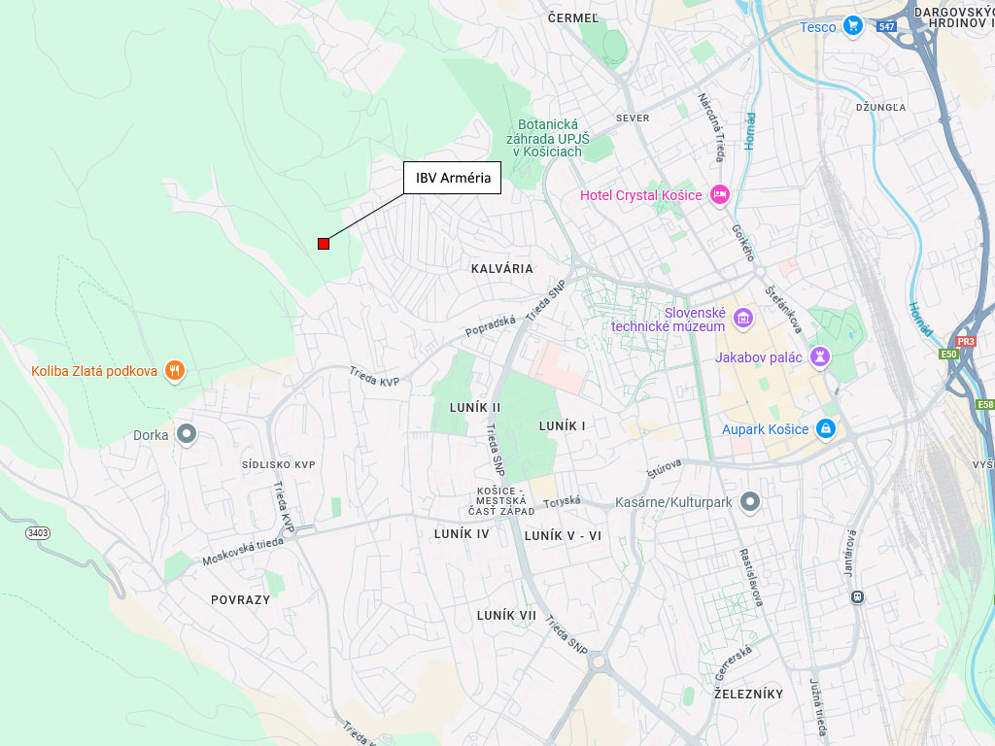Click the 547 road number badge
Image resolution: width=995 pixels, height=746 pixels.
pos(886,26)
